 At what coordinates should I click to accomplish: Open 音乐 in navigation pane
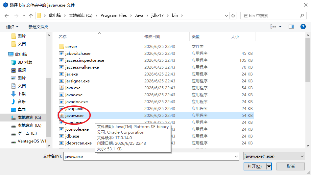(21, 102)
